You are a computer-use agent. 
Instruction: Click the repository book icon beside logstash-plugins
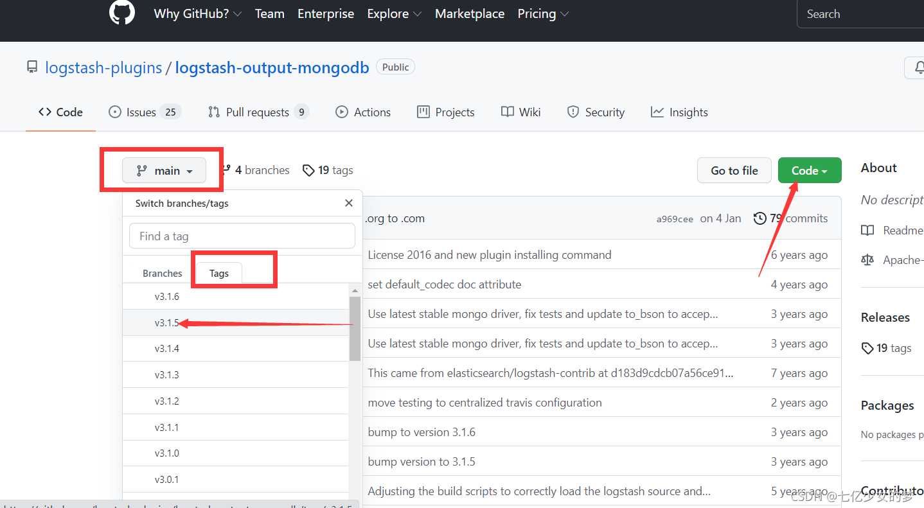[32, 67]
